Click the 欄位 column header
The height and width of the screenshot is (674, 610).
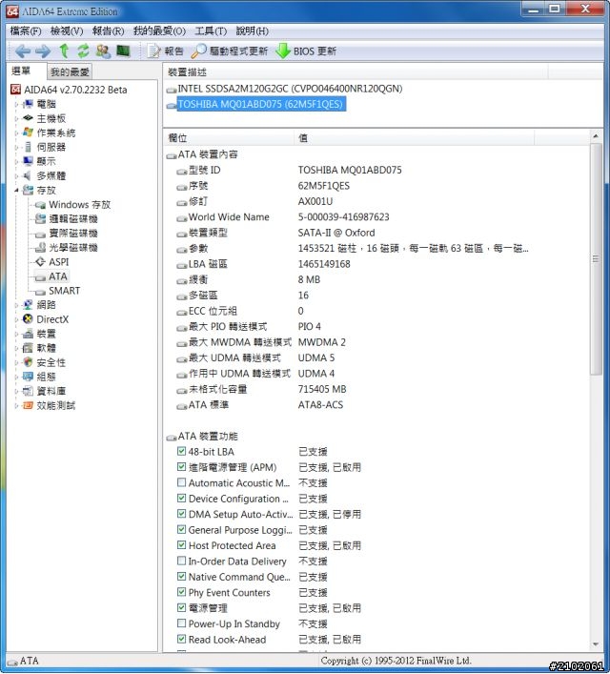228,138
